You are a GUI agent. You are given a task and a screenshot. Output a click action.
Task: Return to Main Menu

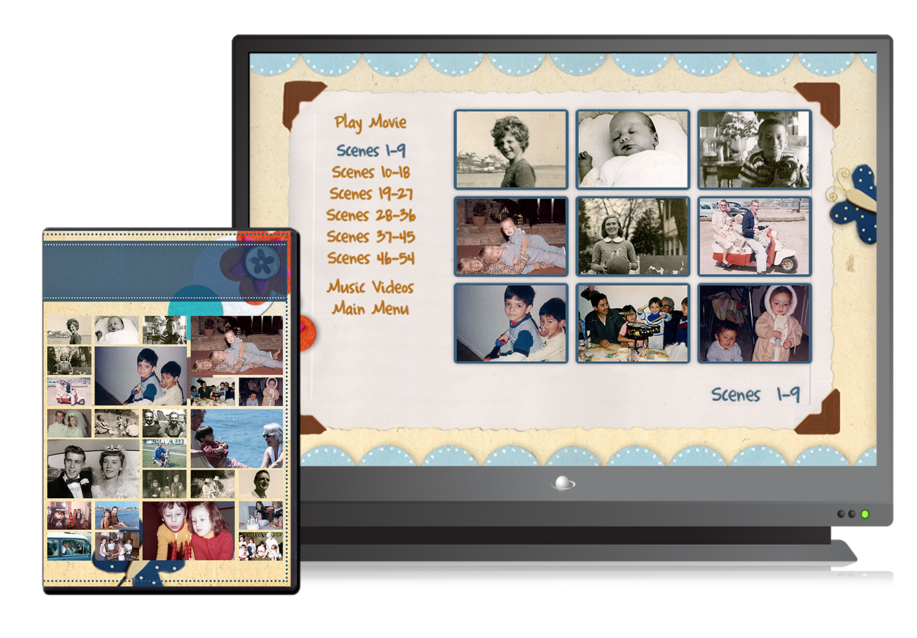point(371,309)
